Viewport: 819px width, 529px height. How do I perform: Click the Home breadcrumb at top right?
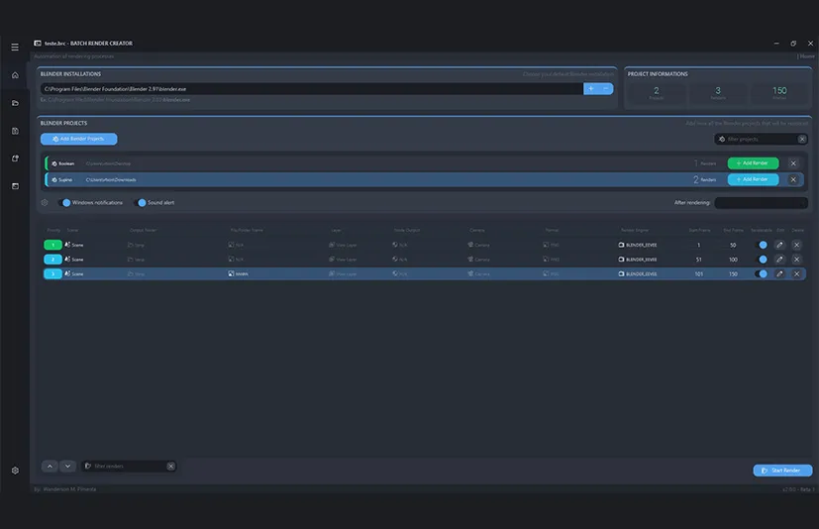pos(806,56)
